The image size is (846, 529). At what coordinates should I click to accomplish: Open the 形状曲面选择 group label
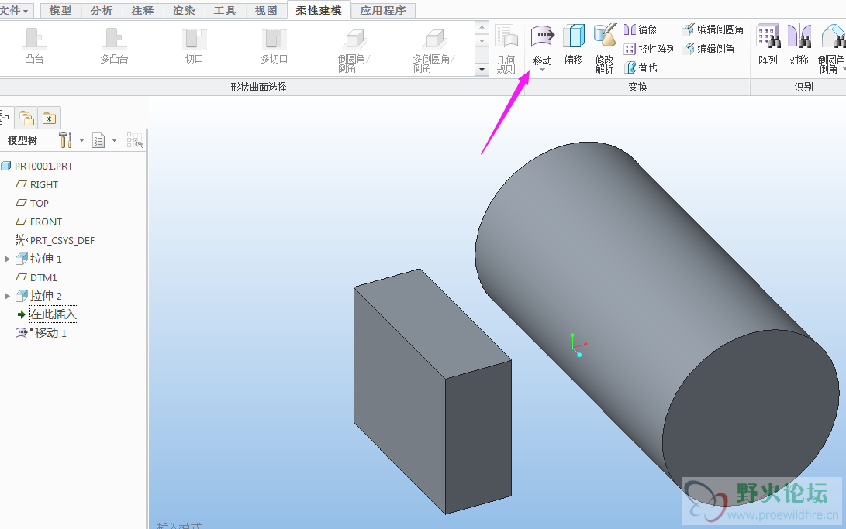pos(258,87)
